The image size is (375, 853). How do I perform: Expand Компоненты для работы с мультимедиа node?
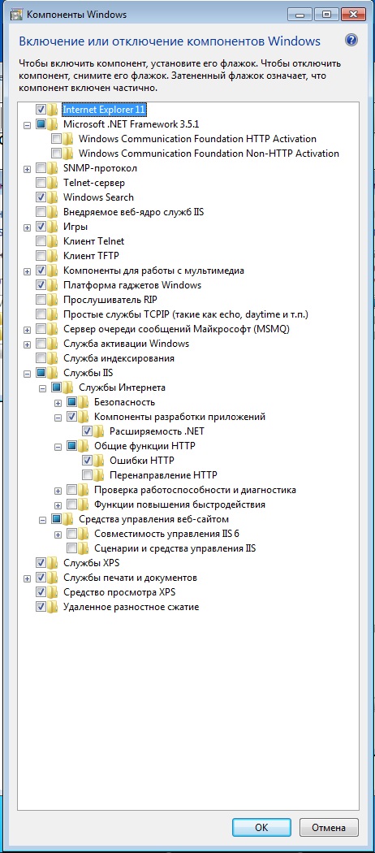[x=27, y=271]
